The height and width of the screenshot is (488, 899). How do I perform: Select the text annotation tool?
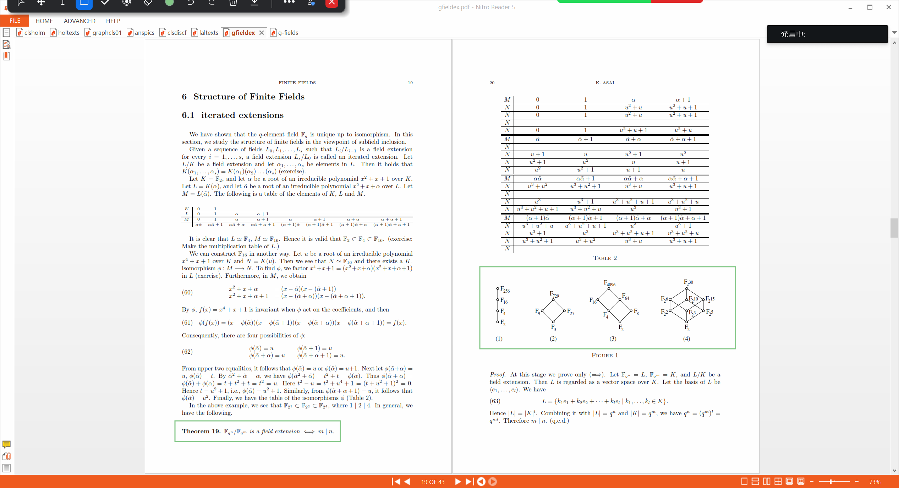tap(62, 4)
